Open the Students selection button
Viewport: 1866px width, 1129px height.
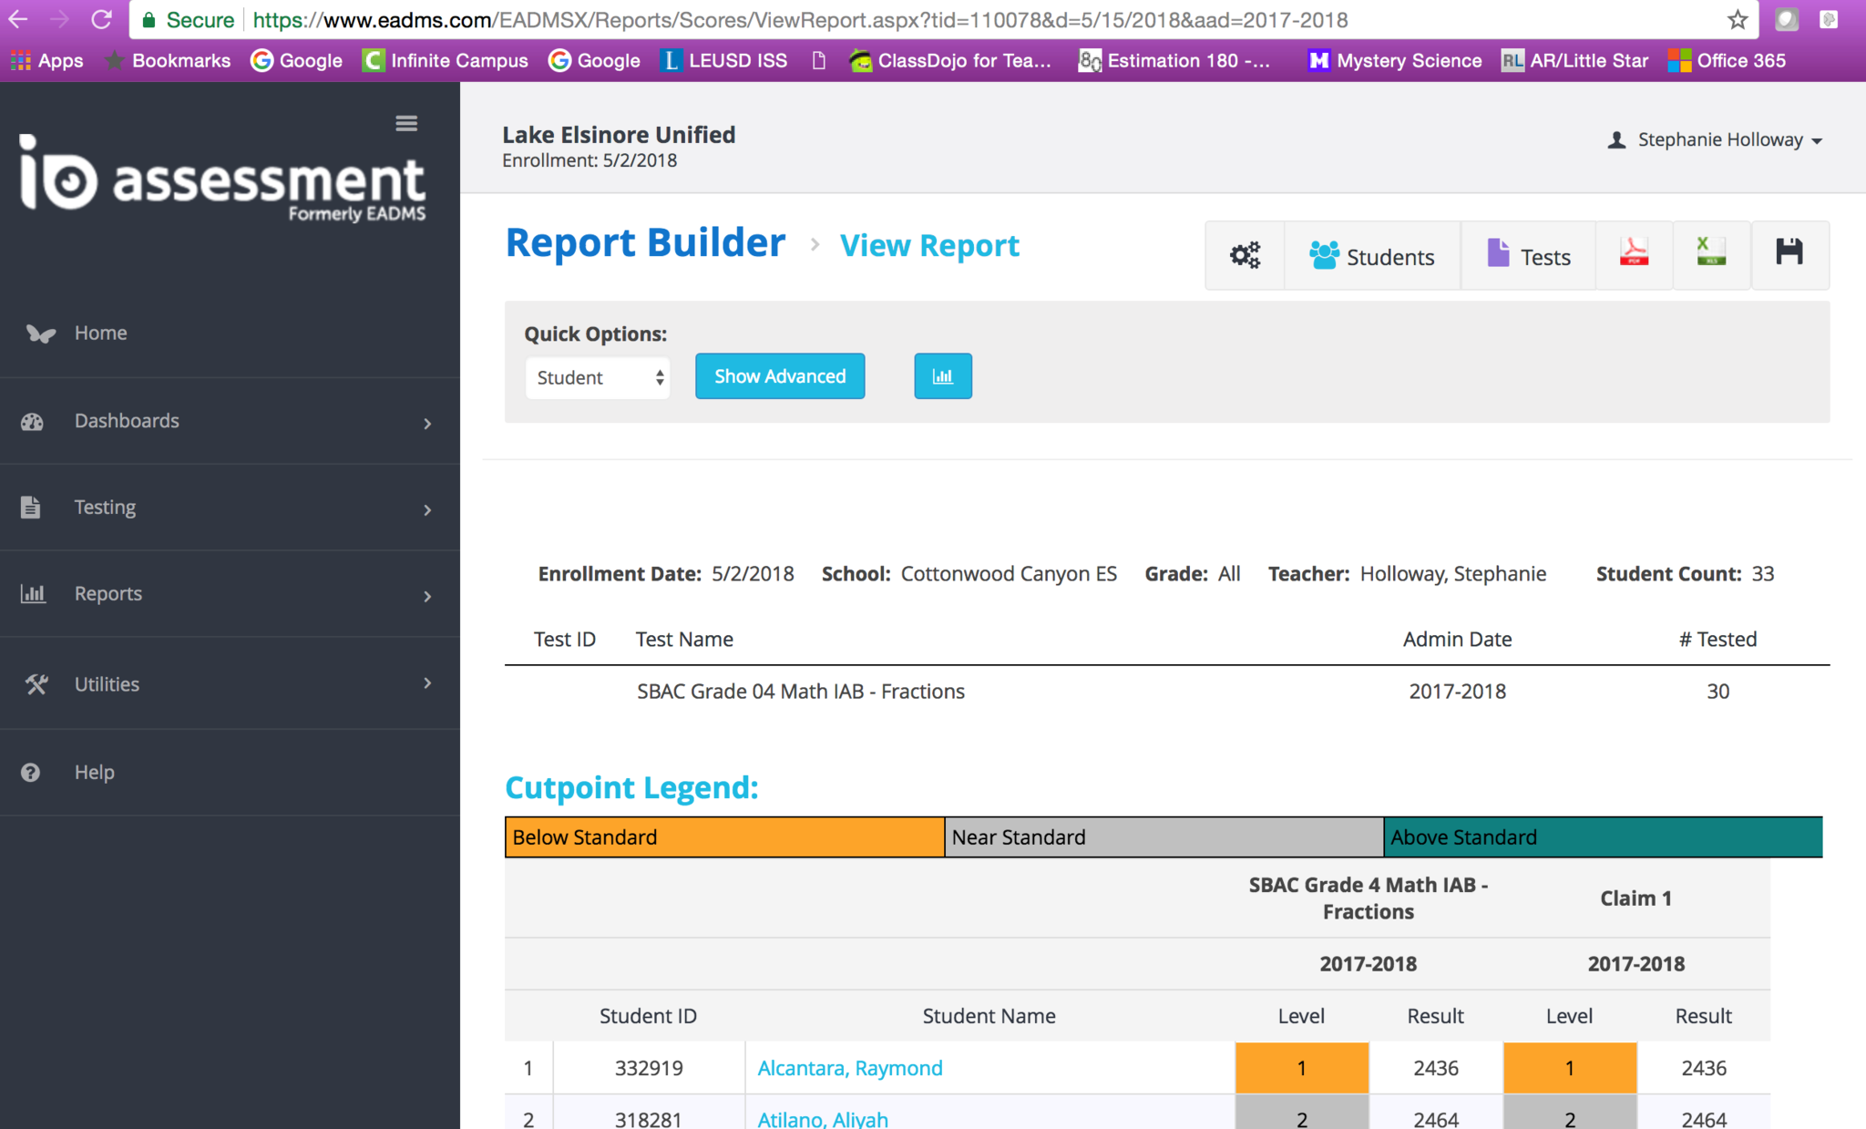tap(1371, 256)
